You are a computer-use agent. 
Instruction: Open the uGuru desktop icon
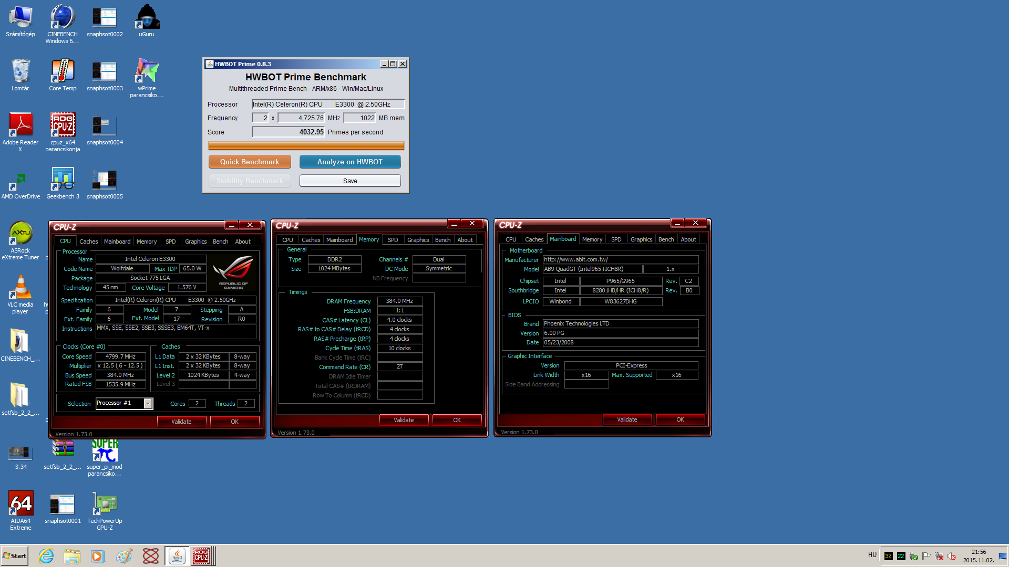pyautogui.click(x=147, y=20)
